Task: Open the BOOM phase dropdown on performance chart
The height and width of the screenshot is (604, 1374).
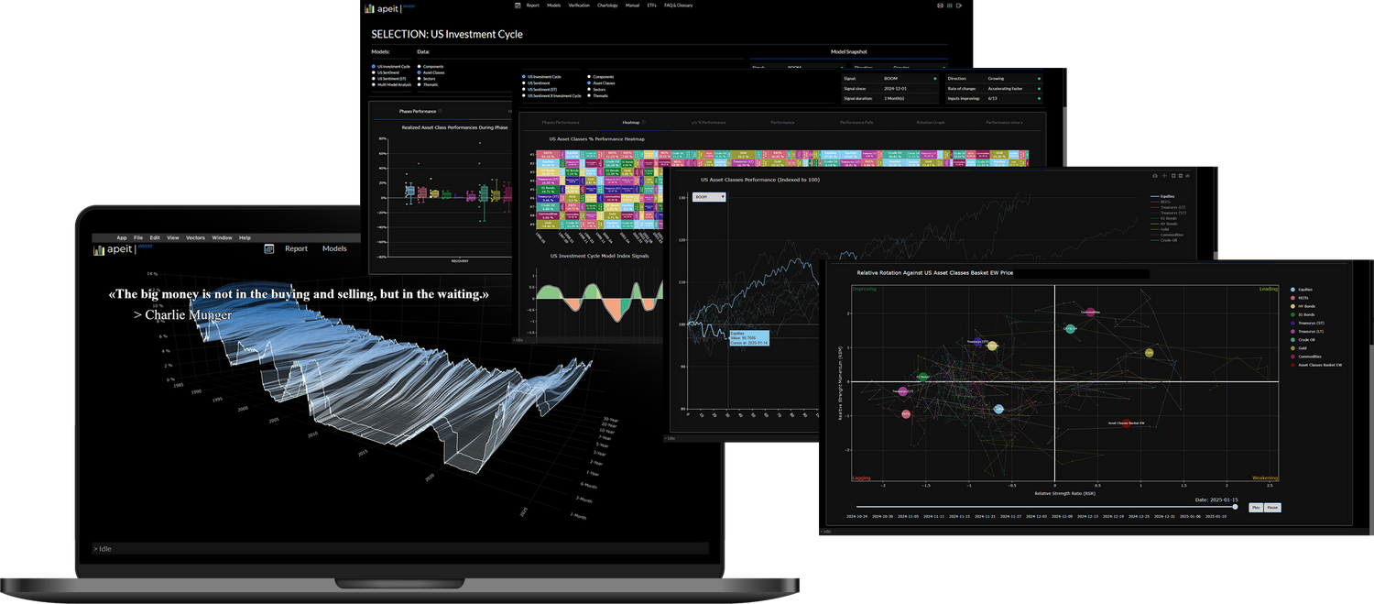Action: (709, 197)
